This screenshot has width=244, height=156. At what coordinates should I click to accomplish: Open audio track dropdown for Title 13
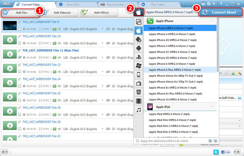[102, 72]
